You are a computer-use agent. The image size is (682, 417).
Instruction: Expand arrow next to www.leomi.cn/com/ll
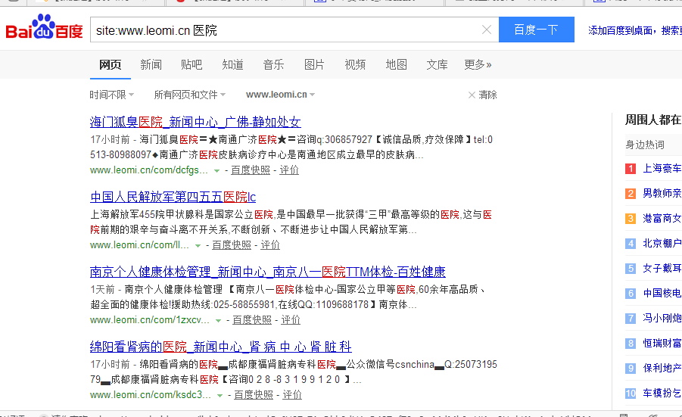click(x=198, y=246)
